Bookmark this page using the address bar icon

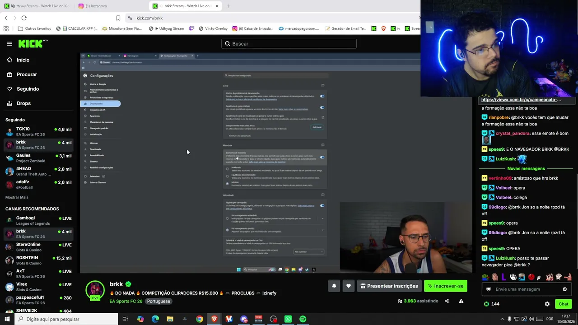click(x=118, y=18)
